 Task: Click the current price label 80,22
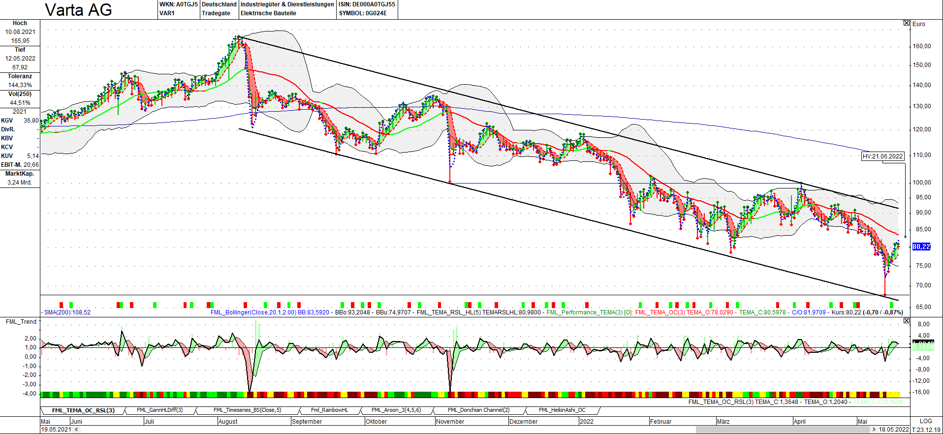[x=921, y=247]
